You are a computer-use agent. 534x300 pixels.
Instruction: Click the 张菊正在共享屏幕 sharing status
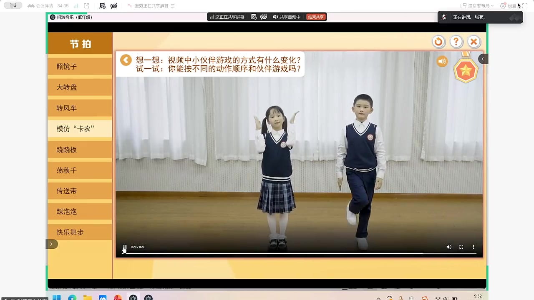pyautogui.click(x=151, y=6)
